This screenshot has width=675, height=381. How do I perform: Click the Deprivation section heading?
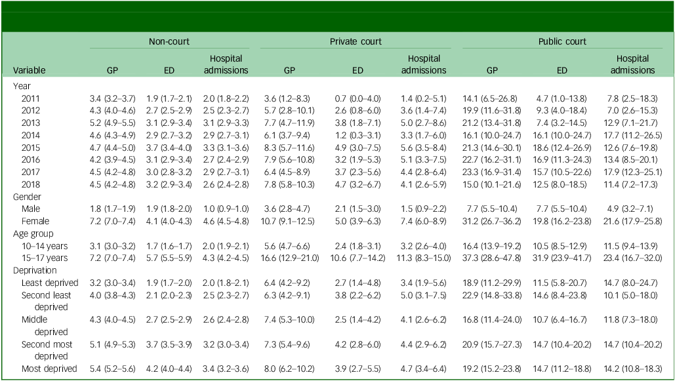pyautogui.click(x=34, y=270)
